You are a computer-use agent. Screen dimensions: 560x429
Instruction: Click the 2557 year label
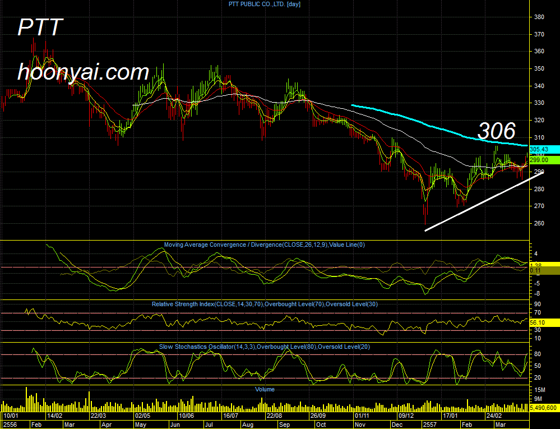[429, 425]
